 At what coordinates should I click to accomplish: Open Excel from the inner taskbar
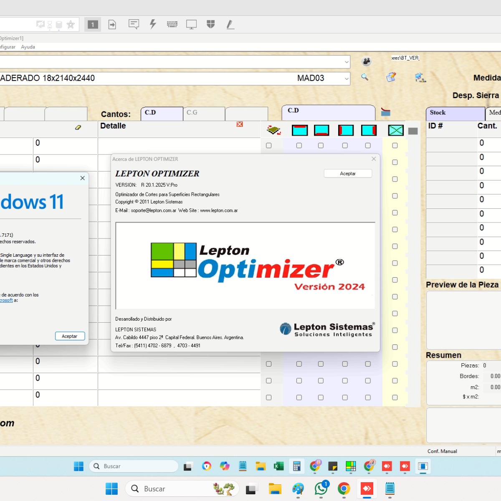tap(278, 466)
